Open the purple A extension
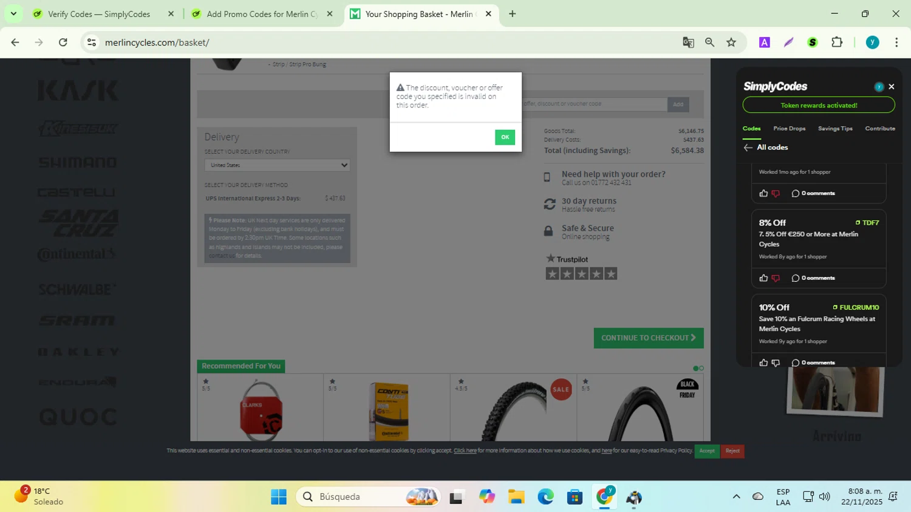This screenshot has height=512, width=911. tap(765, 43)
